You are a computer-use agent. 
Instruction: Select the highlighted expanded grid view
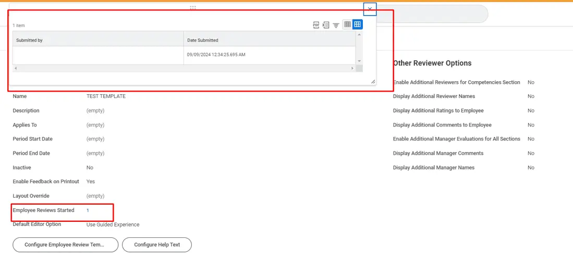pyautogui.click(x=357, y=24)
